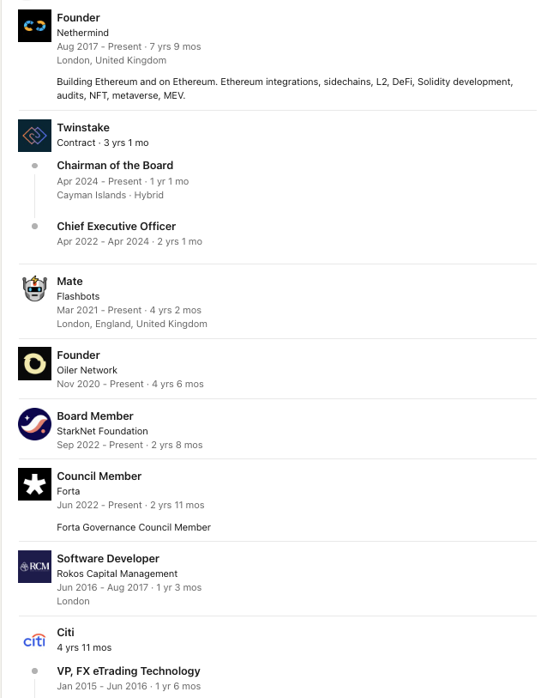Click the Mate position title

click(x=69, y=282)
